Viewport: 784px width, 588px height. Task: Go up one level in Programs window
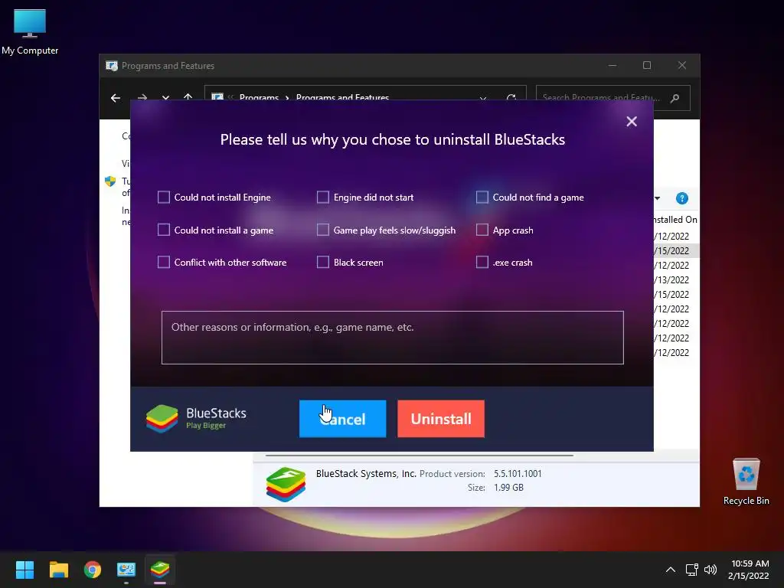coord(188,96)
